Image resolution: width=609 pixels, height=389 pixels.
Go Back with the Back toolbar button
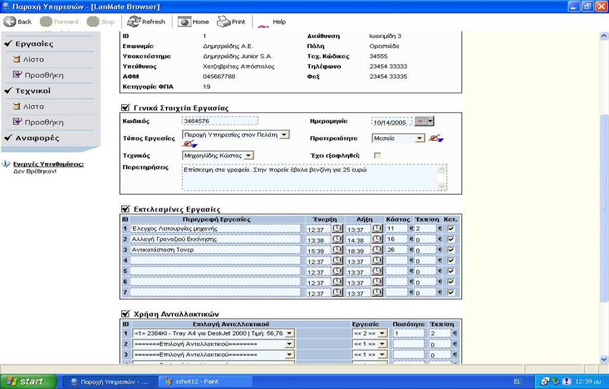click(x=18, y=22)
